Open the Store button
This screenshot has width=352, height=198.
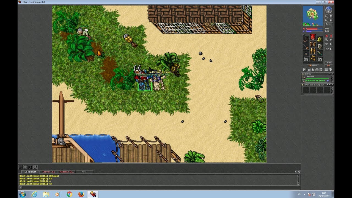point(313,65)
